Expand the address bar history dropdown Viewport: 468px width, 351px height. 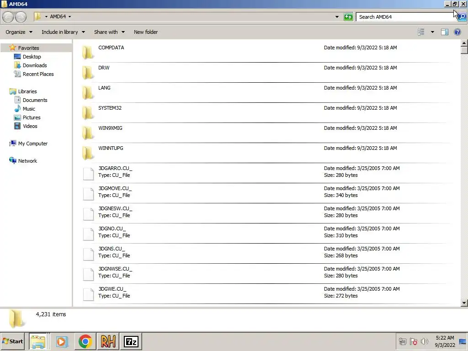337,17
